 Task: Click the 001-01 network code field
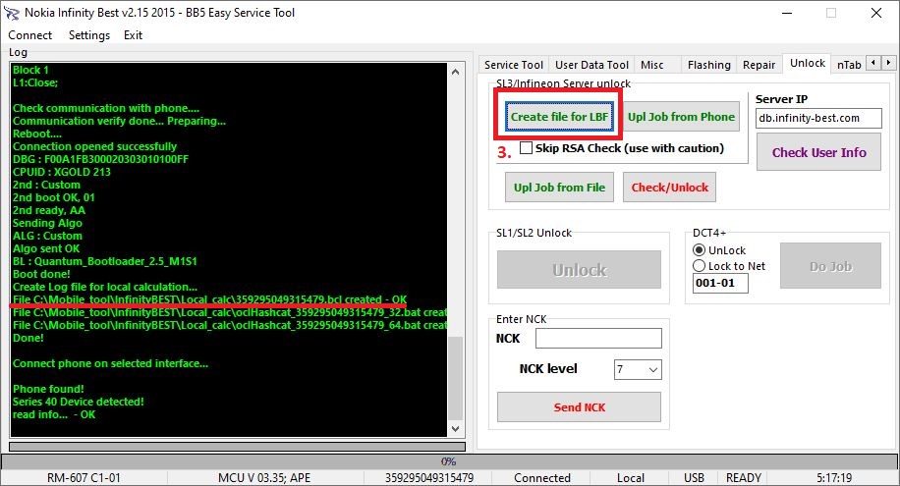[x=720, y=283]
